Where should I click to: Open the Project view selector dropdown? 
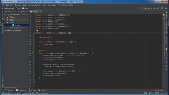click(10, 12)
